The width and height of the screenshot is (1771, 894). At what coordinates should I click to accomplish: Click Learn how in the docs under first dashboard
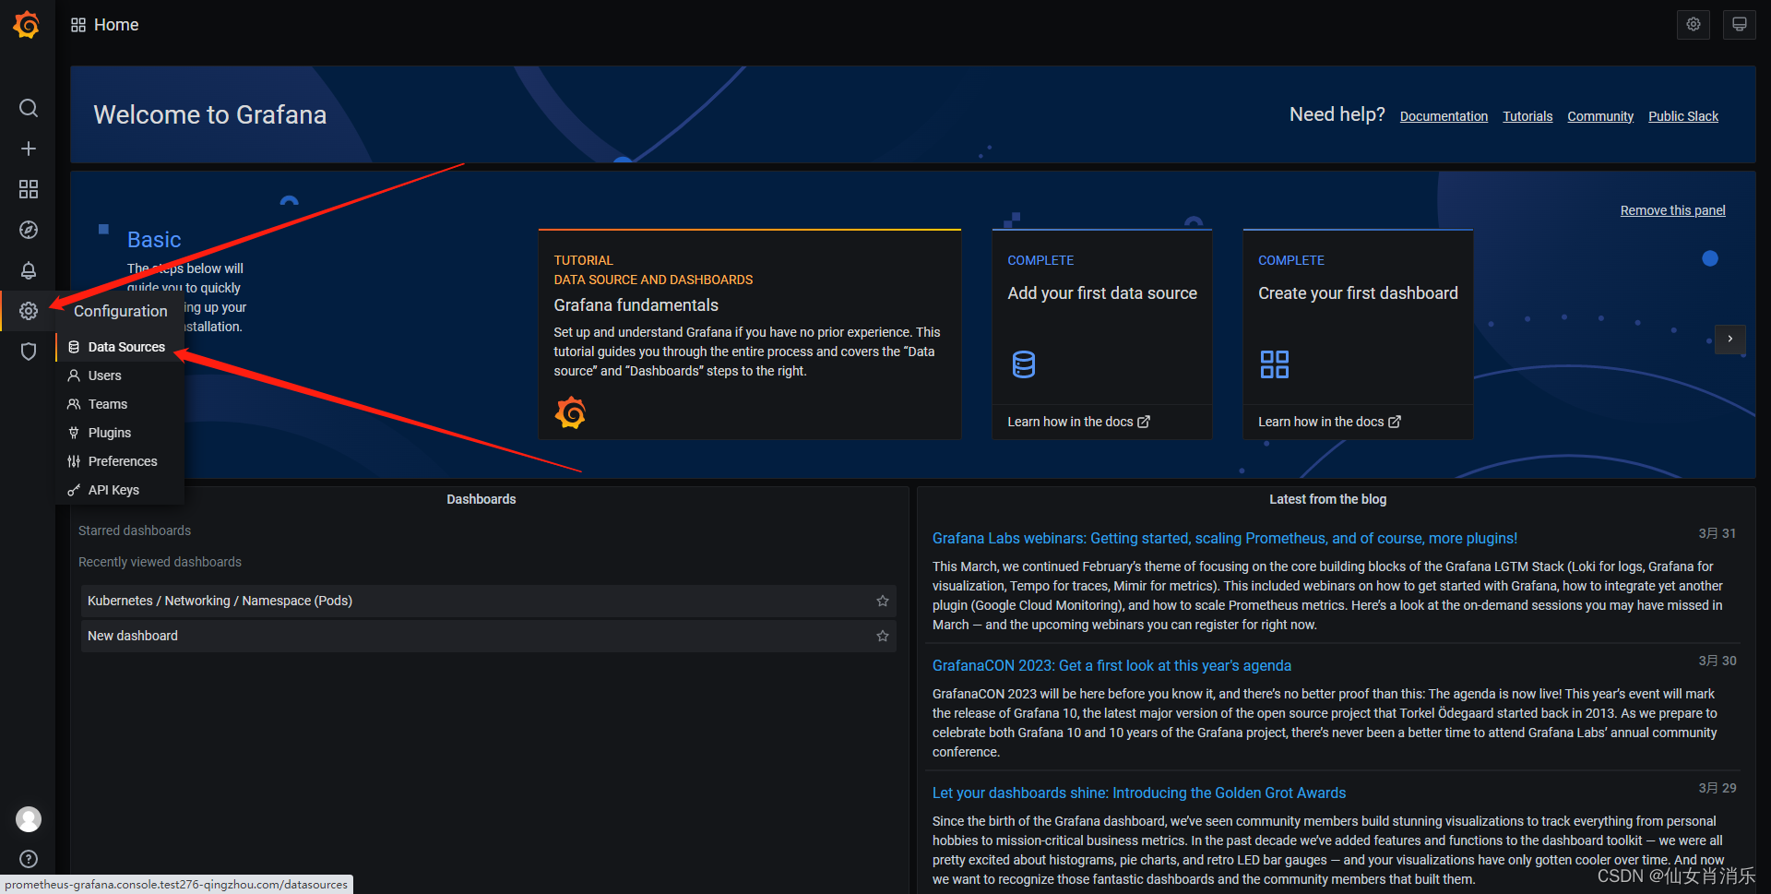1329,422
